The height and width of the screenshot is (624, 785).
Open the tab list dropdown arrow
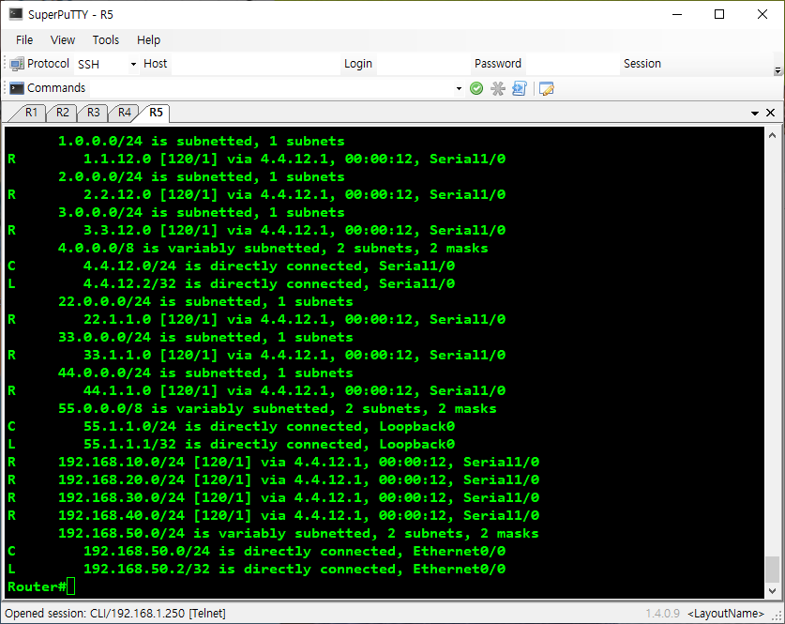pyautogui.click(x=755, y=114)
